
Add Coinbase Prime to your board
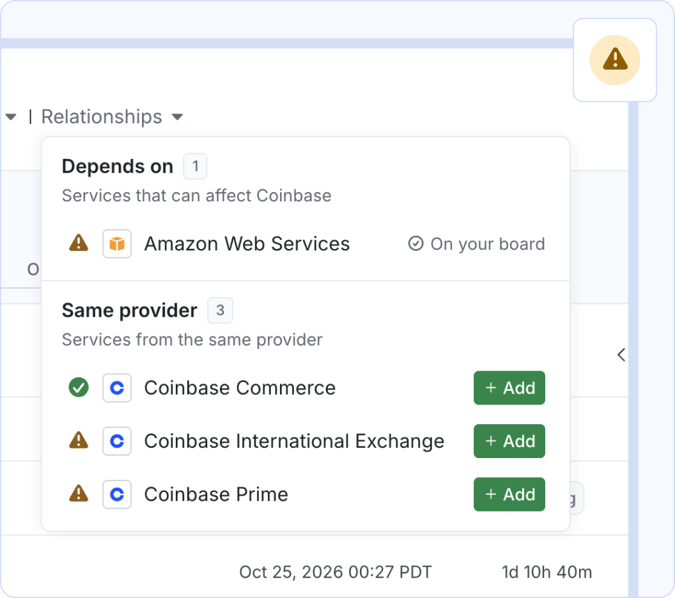tap(509, 494)
